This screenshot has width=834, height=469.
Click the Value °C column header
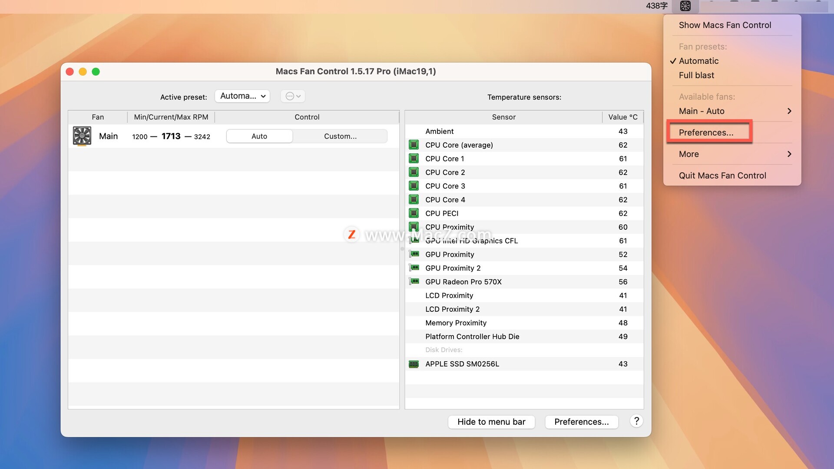click(622, 117)
